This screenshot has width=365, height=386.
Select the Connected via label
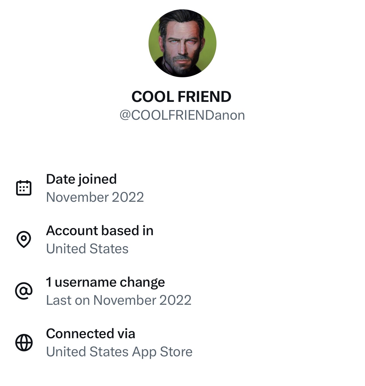pyautogui.click(x=91, y=334)
